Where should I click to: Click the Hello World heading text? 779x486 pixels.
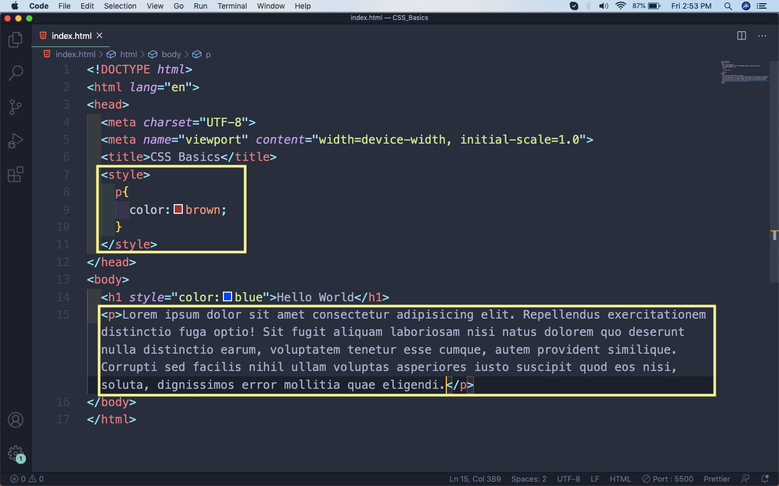click(315, 297)
